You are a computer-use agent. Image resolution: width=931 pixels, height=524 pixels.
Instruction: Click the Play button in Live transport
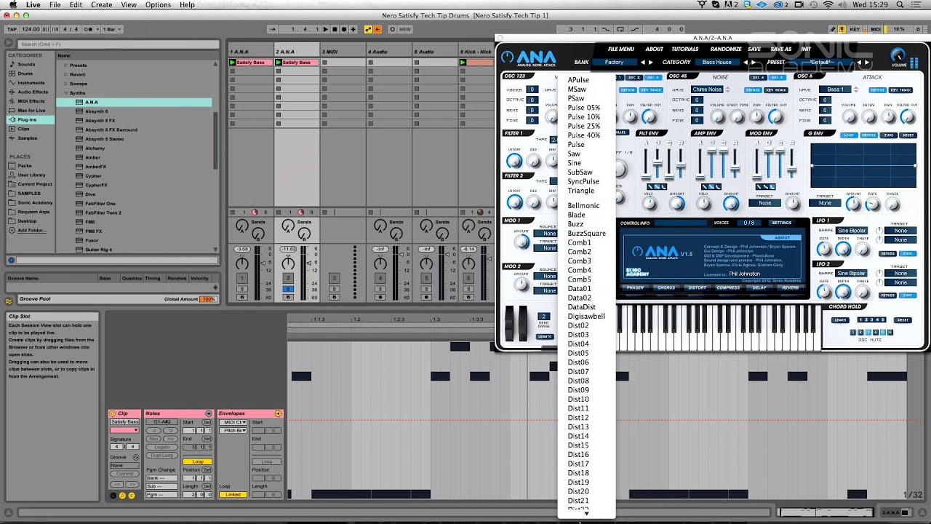[326, 29]
